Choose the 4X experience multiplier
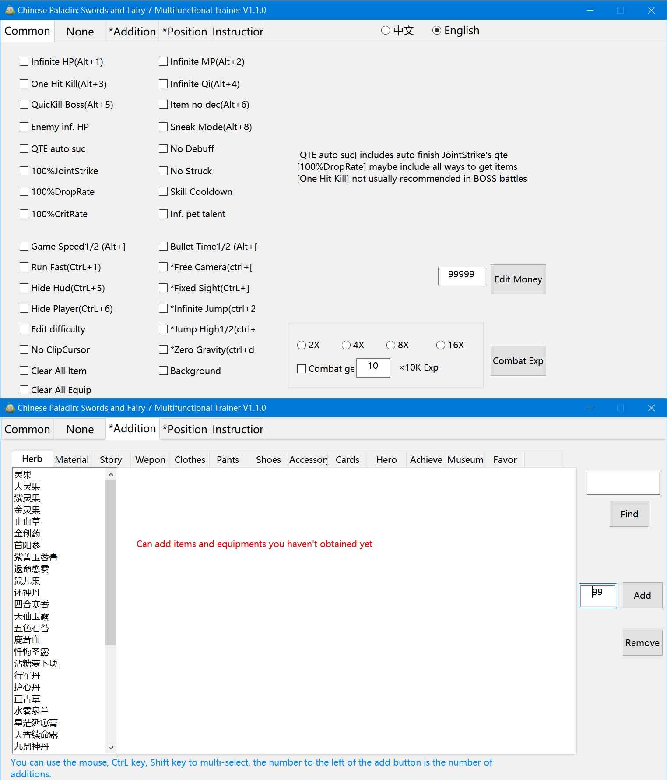Screen dimensions: 667x780 (x=346, y=345)
